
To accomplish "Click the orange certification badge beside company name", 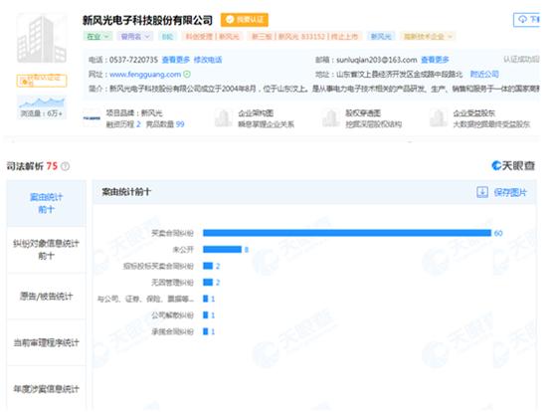I will click(245, 20).
